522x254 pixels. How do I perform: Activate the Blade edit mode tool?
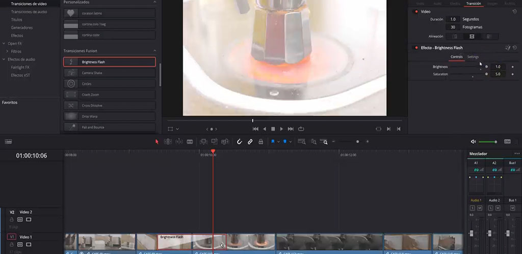click(190, 142)
